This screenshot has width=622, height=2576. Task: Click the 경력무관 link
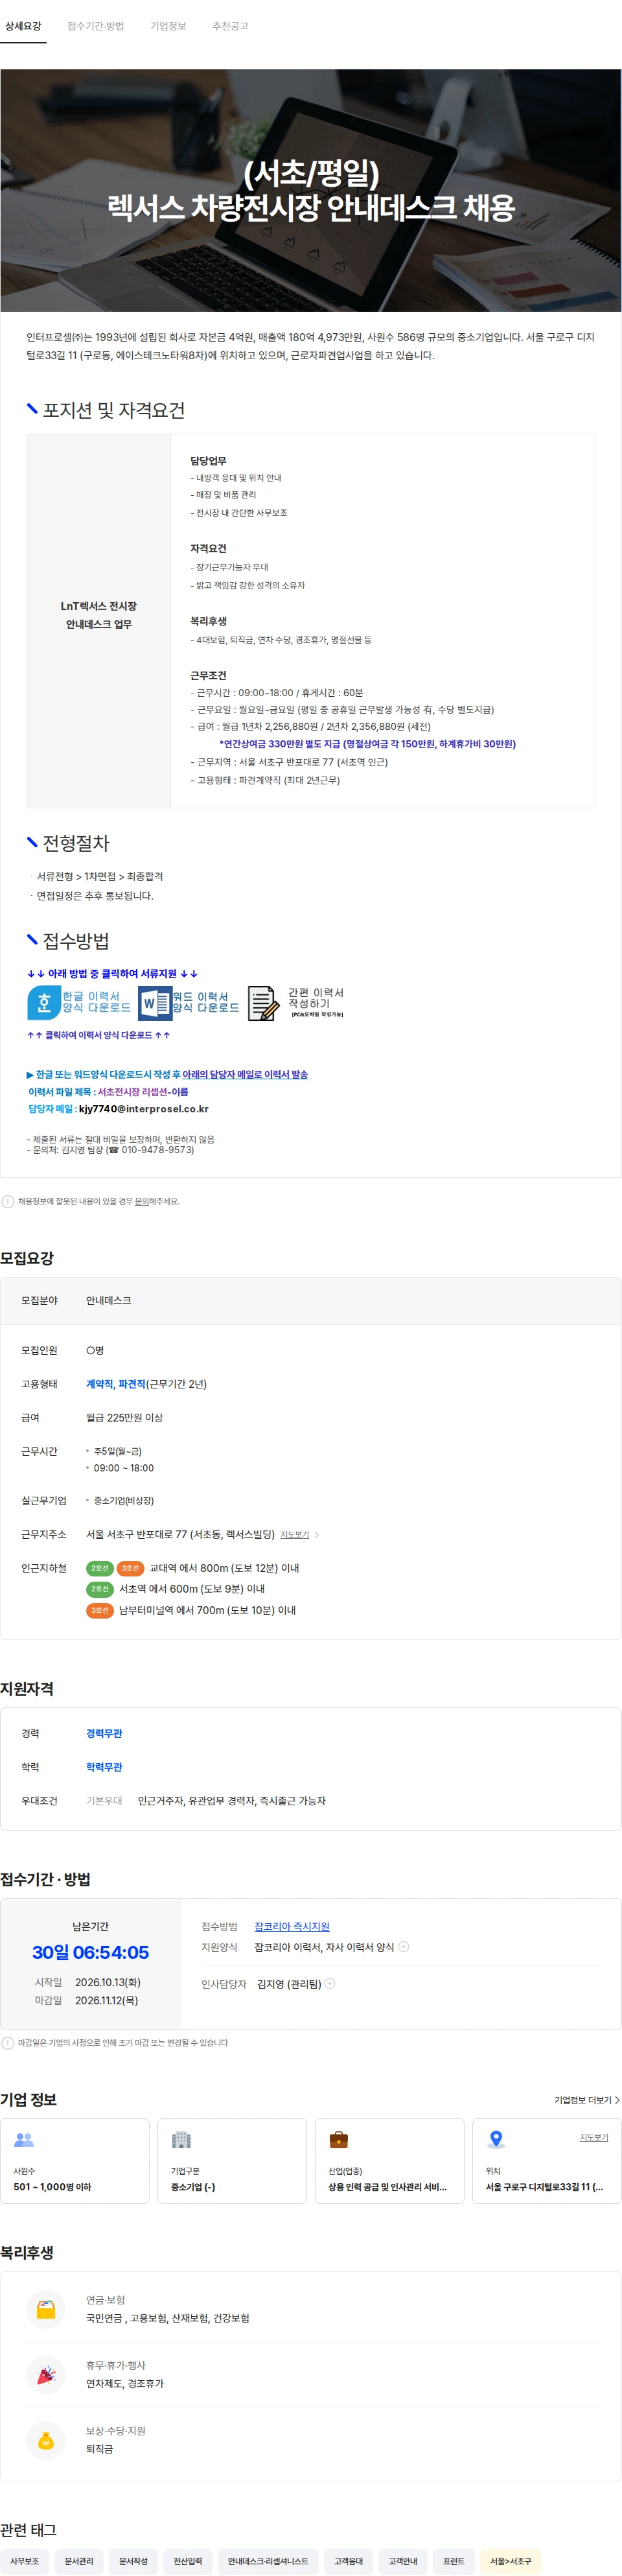tap(104, 1733)
